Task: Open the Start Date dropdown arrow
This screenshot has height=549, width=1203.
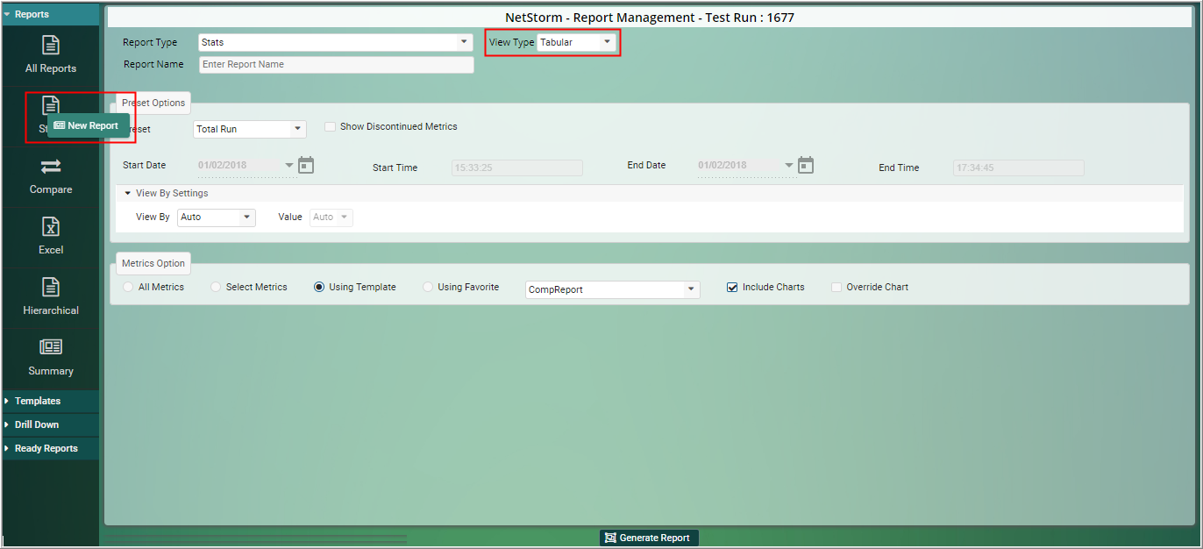Action: 289,165
